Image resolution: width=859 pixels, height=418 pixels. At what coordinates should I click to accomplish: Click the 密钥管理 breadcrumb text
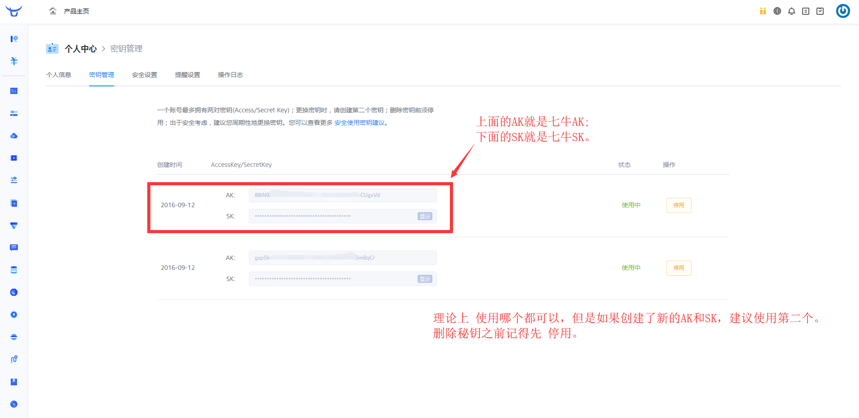pyautogui.click(x=126, y=49)
